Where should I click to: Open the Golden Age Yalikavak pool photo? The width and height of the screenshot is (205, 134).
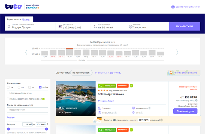(x=76, y=99)
